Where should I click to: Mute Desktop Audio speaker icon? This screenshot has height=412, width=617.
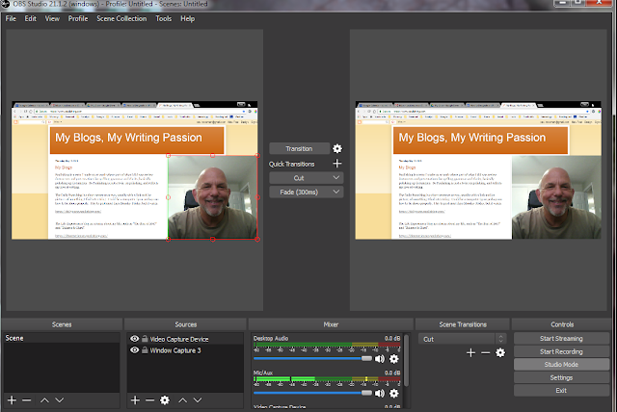pos(380,359)
